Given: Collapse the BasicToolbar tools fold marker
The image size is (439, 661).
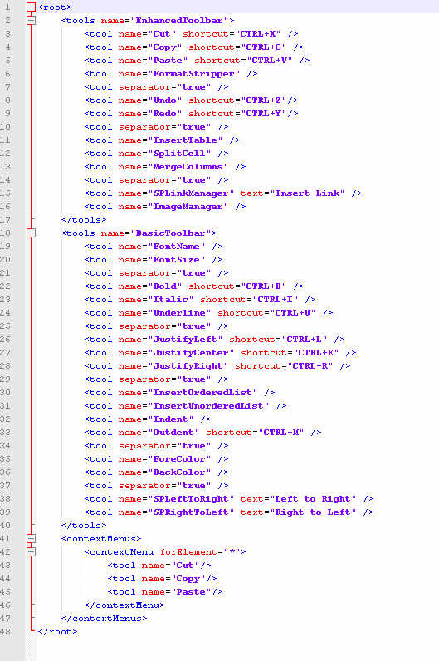Looking at the screenshot, I should coord(32,233).
